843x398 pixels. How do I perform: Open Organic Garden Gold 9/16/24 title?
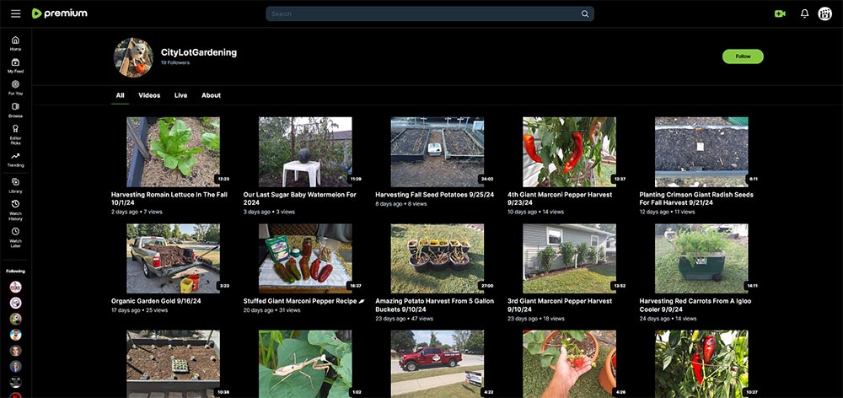pos(156,301)
